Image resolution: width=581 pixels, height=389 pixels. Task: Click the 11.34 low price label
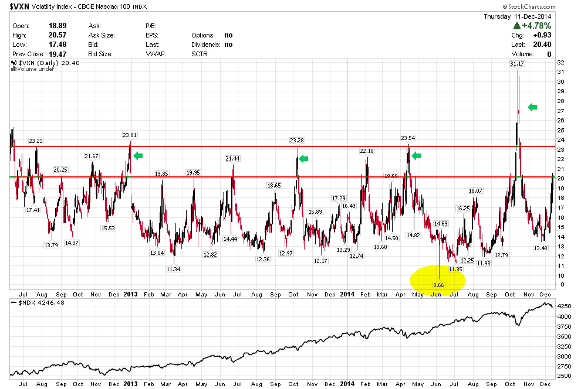pos(173,269)
